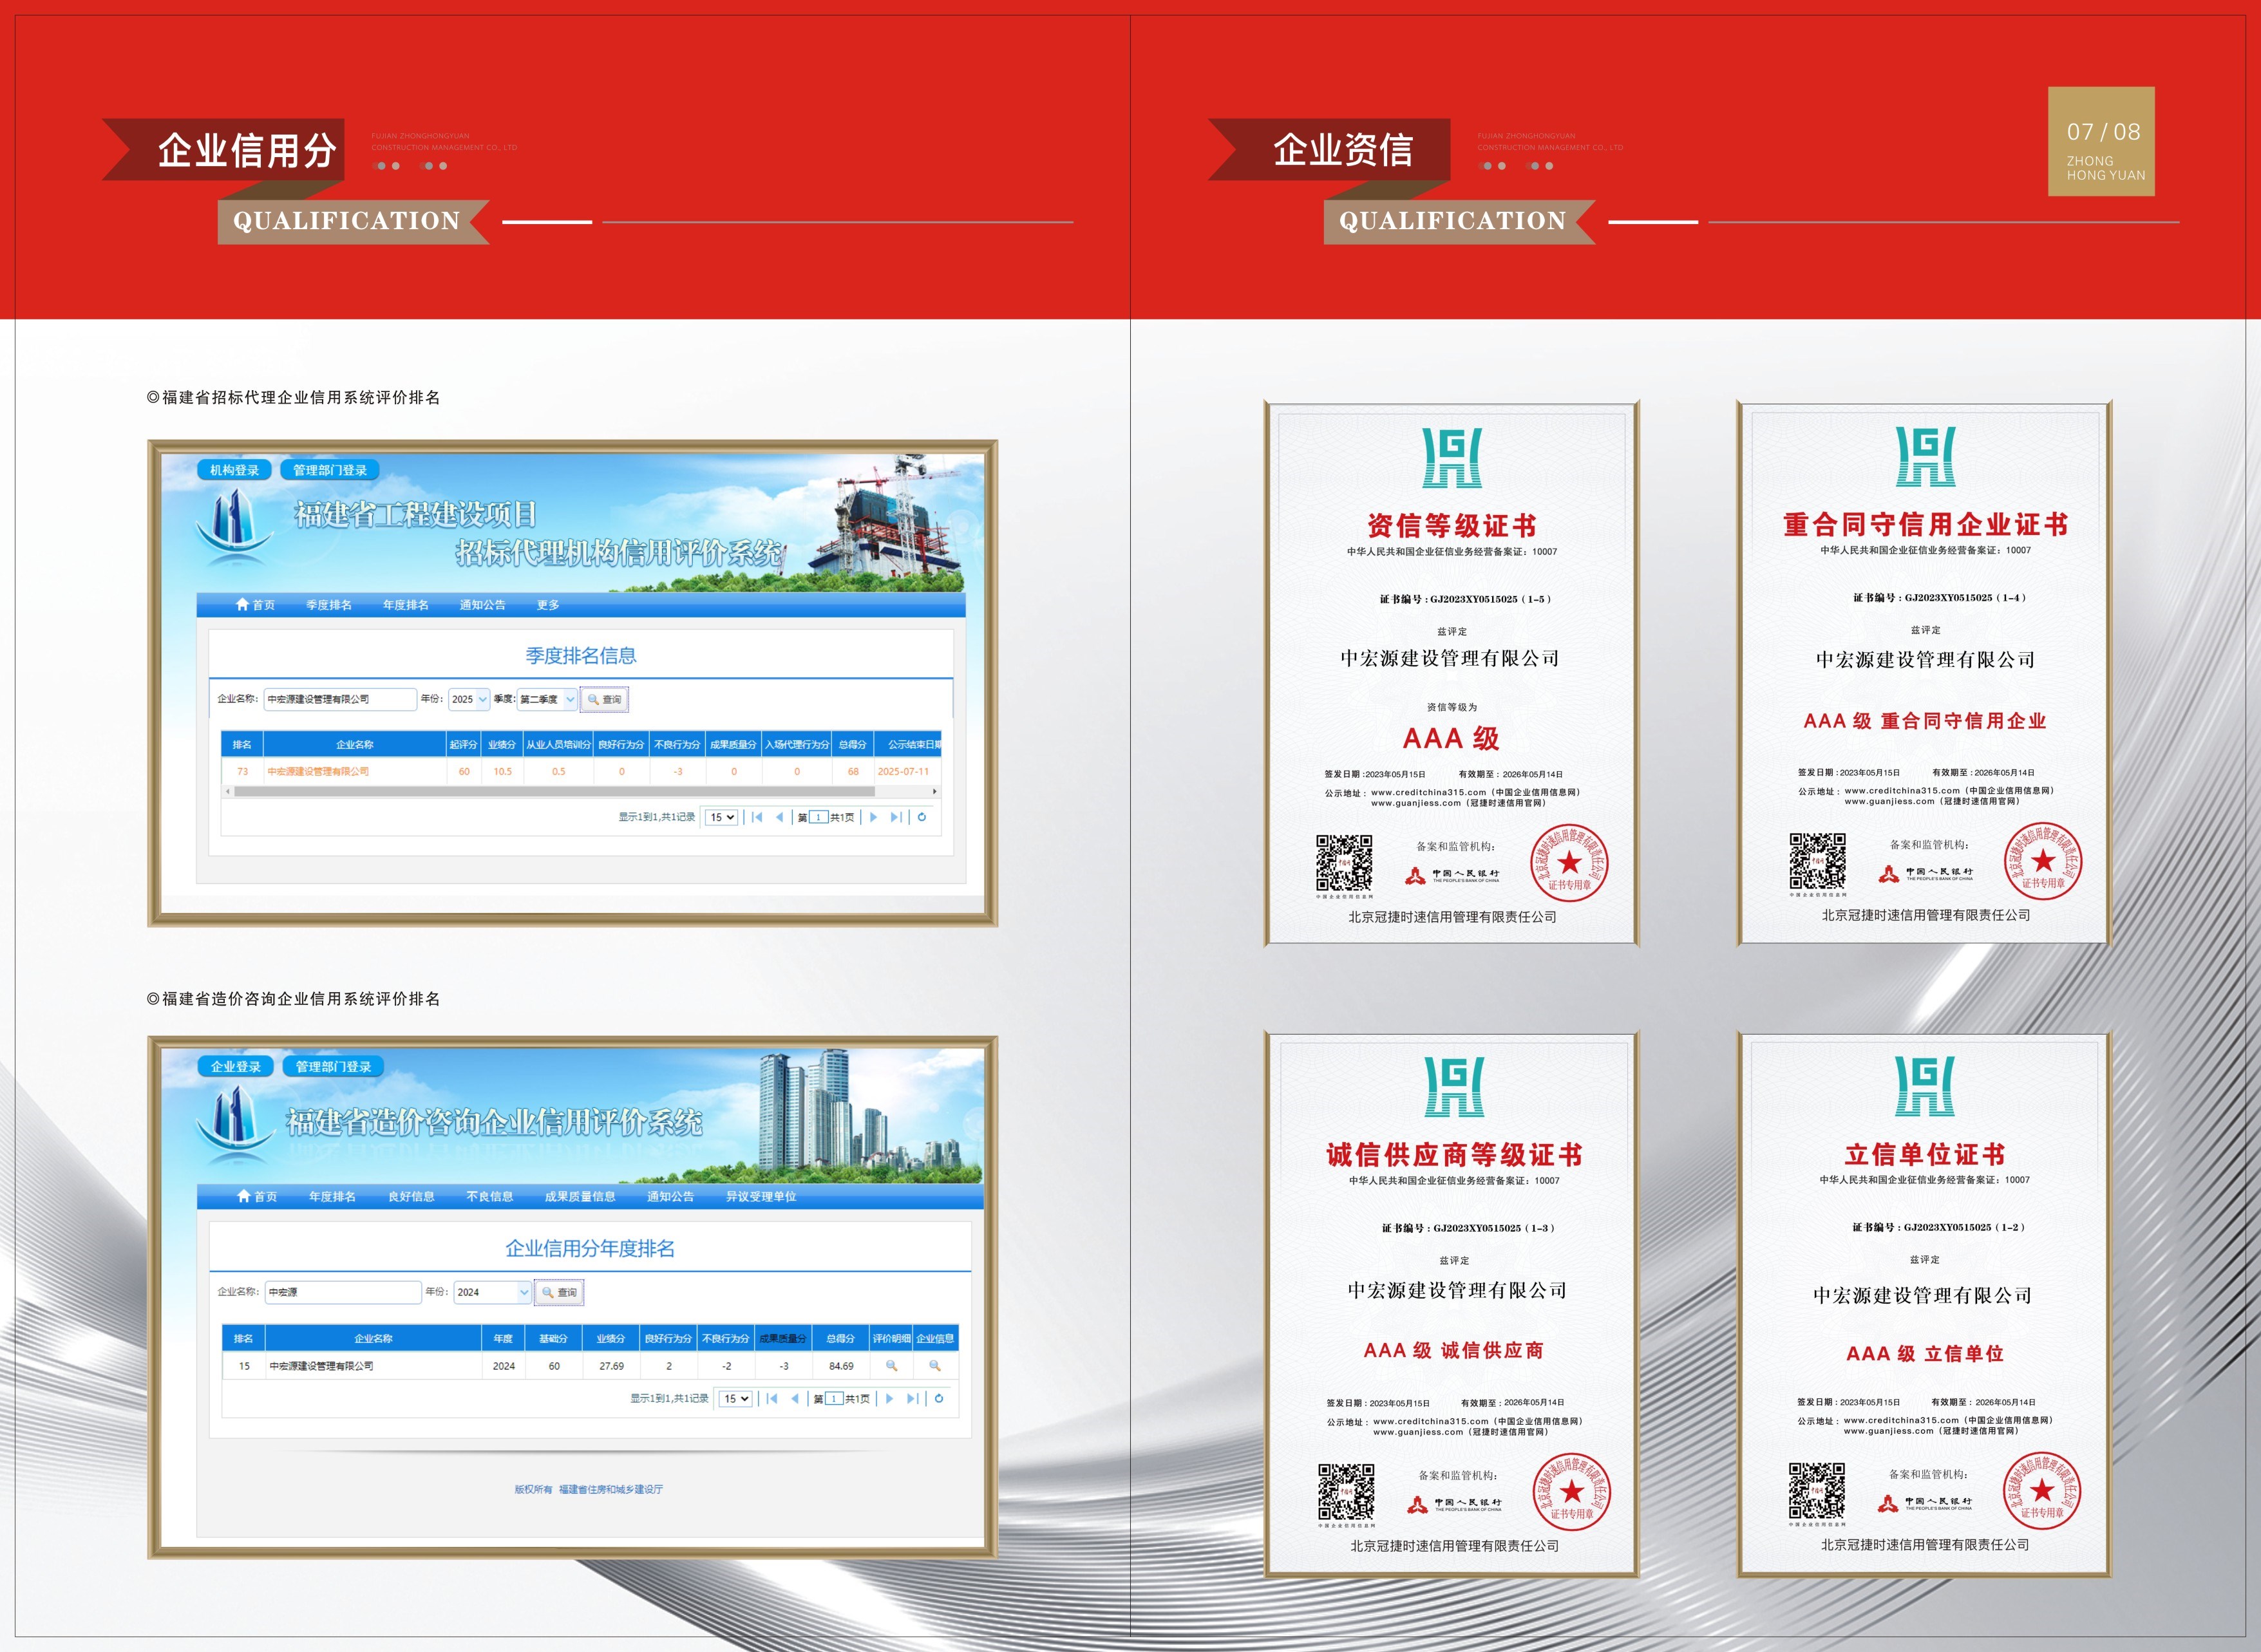Go to first page in 造价咨询 system pager
Screen dimensions: 2261x1652
[x=772, y=1398]
